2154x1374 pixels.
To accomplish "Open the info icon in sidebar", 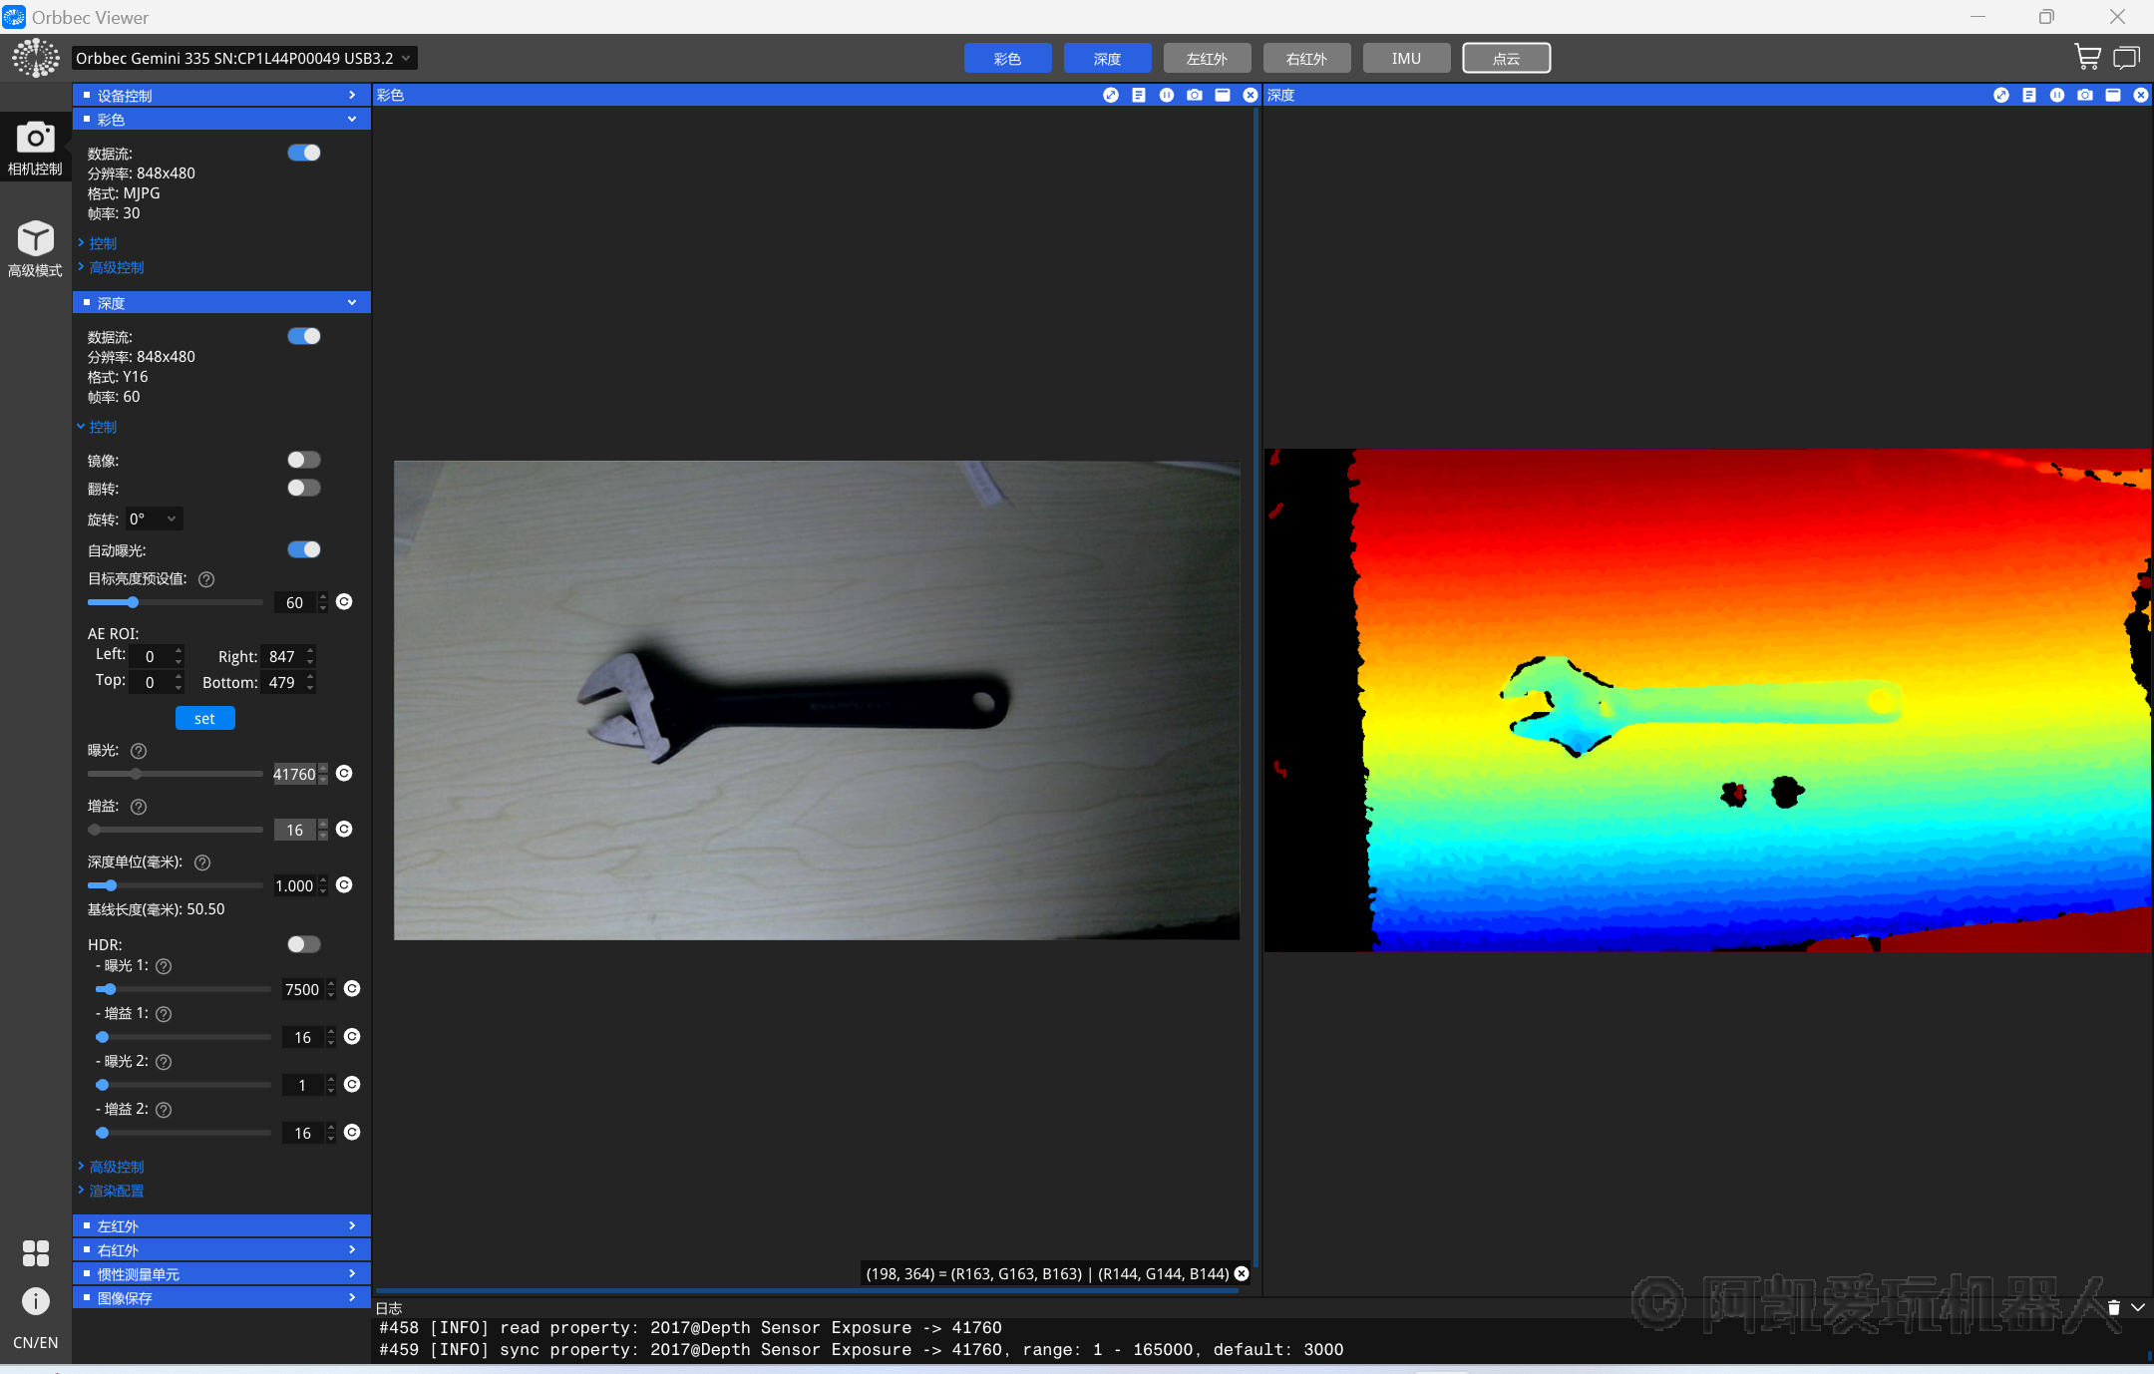I will click(35, 1300).
